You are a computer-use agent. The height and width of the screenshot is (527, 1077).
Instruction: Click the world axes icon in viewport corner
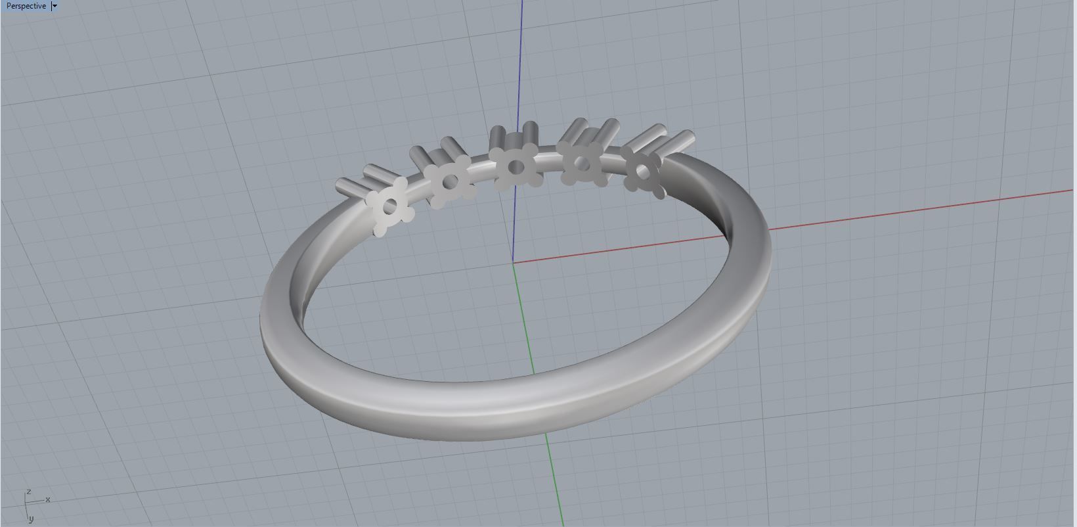pos(37,505)
